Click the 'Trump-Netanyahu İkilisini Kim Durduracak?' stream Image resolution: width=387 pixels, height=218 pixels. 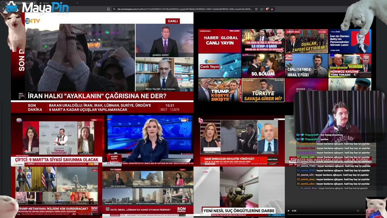pyautogui.click(x=57, y=192)
